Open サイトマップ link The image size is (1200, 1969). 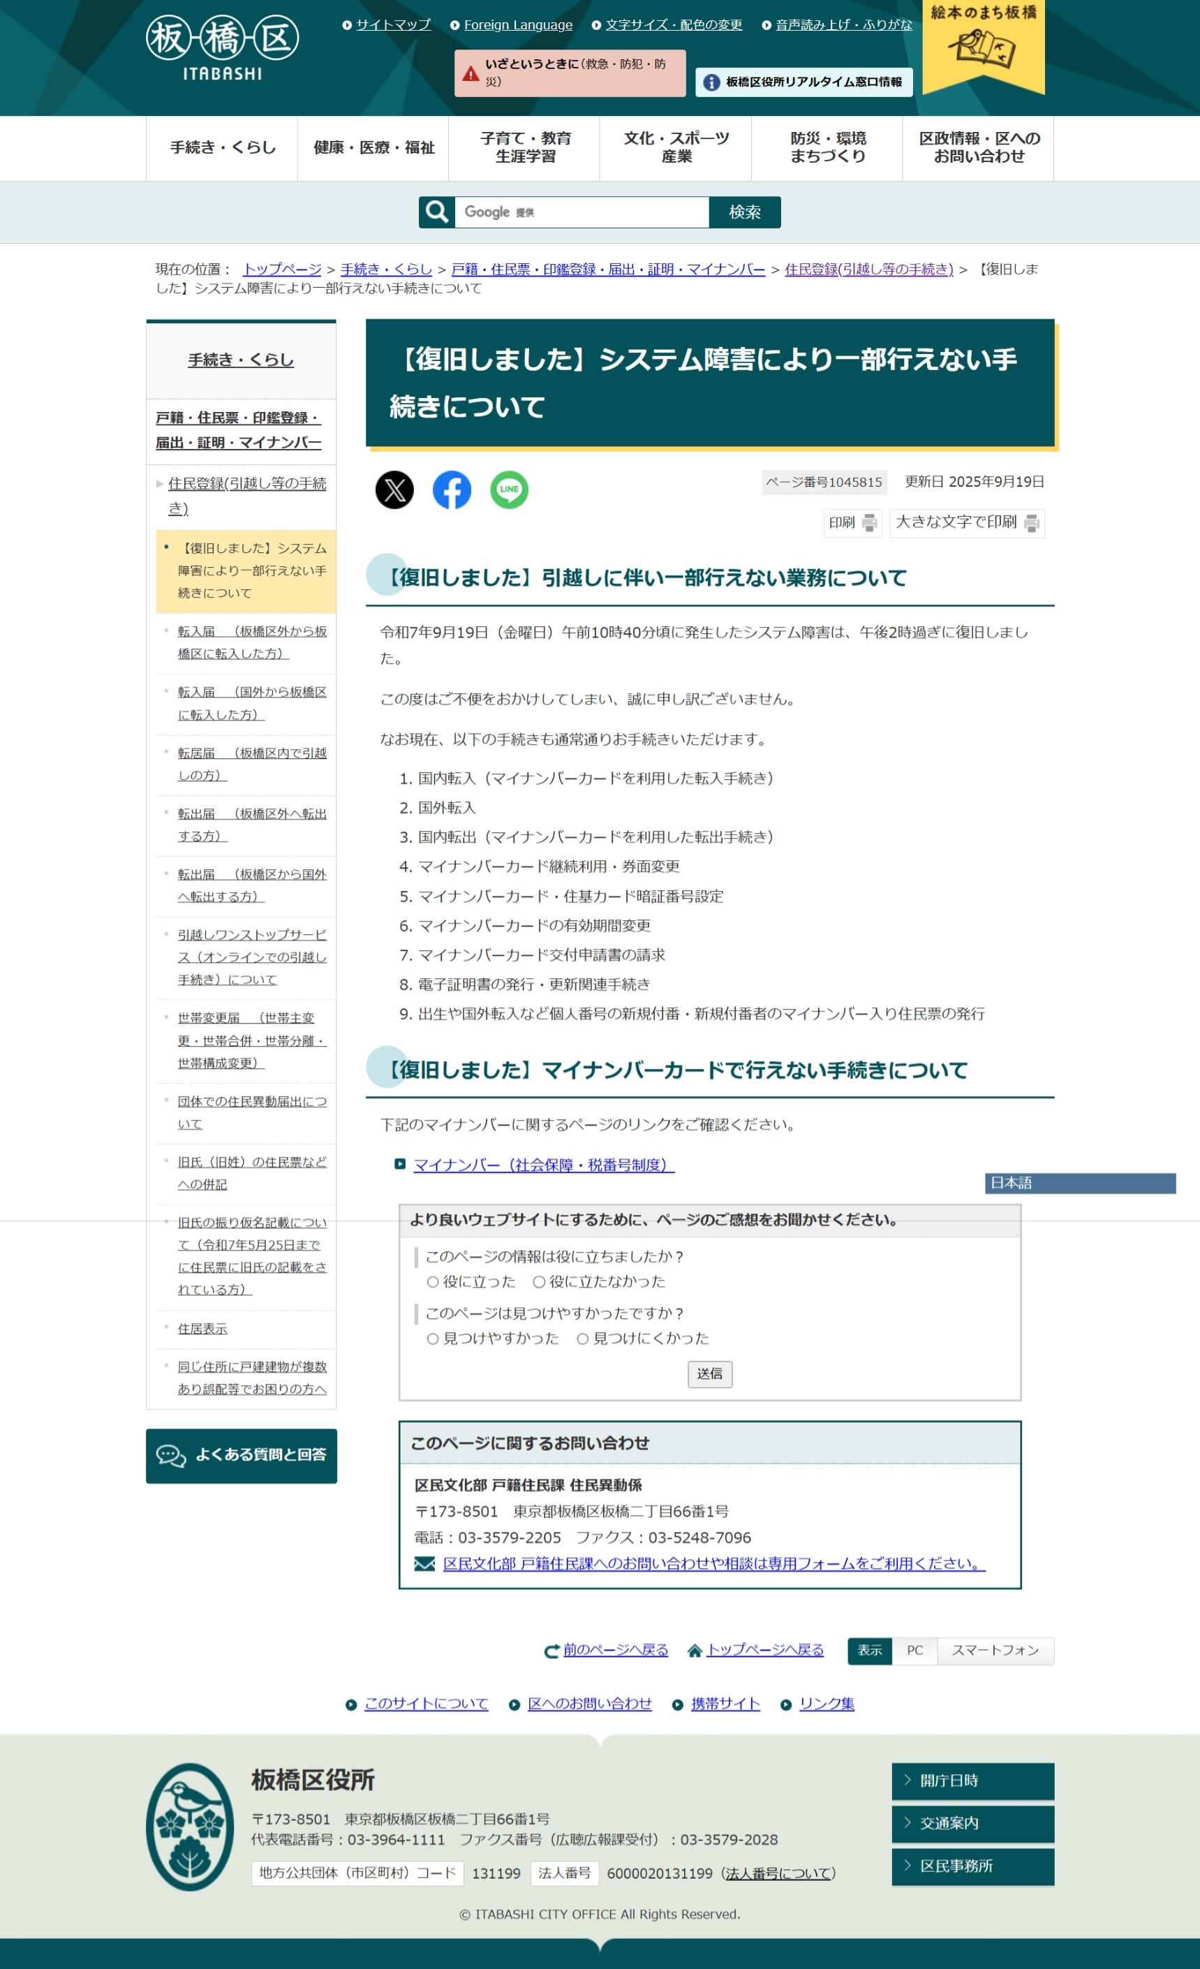click(x=393, y=24)
